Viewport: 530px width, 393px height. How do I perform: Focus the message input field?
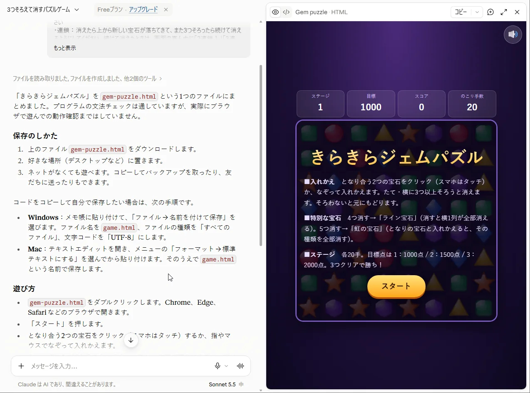[119, 366]
